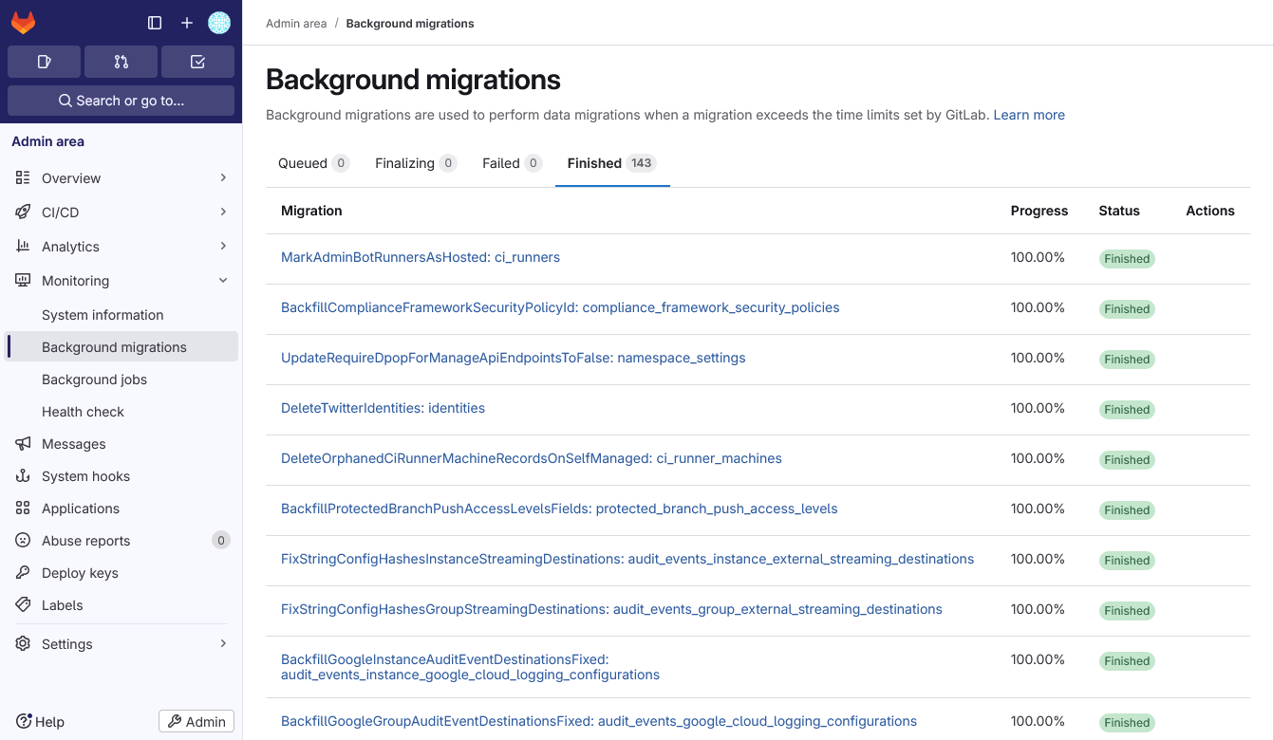The height and width of the screenshot is (740, 1273).
Task: Open the create new item plus icon
Action: click(x=186, y=22)
